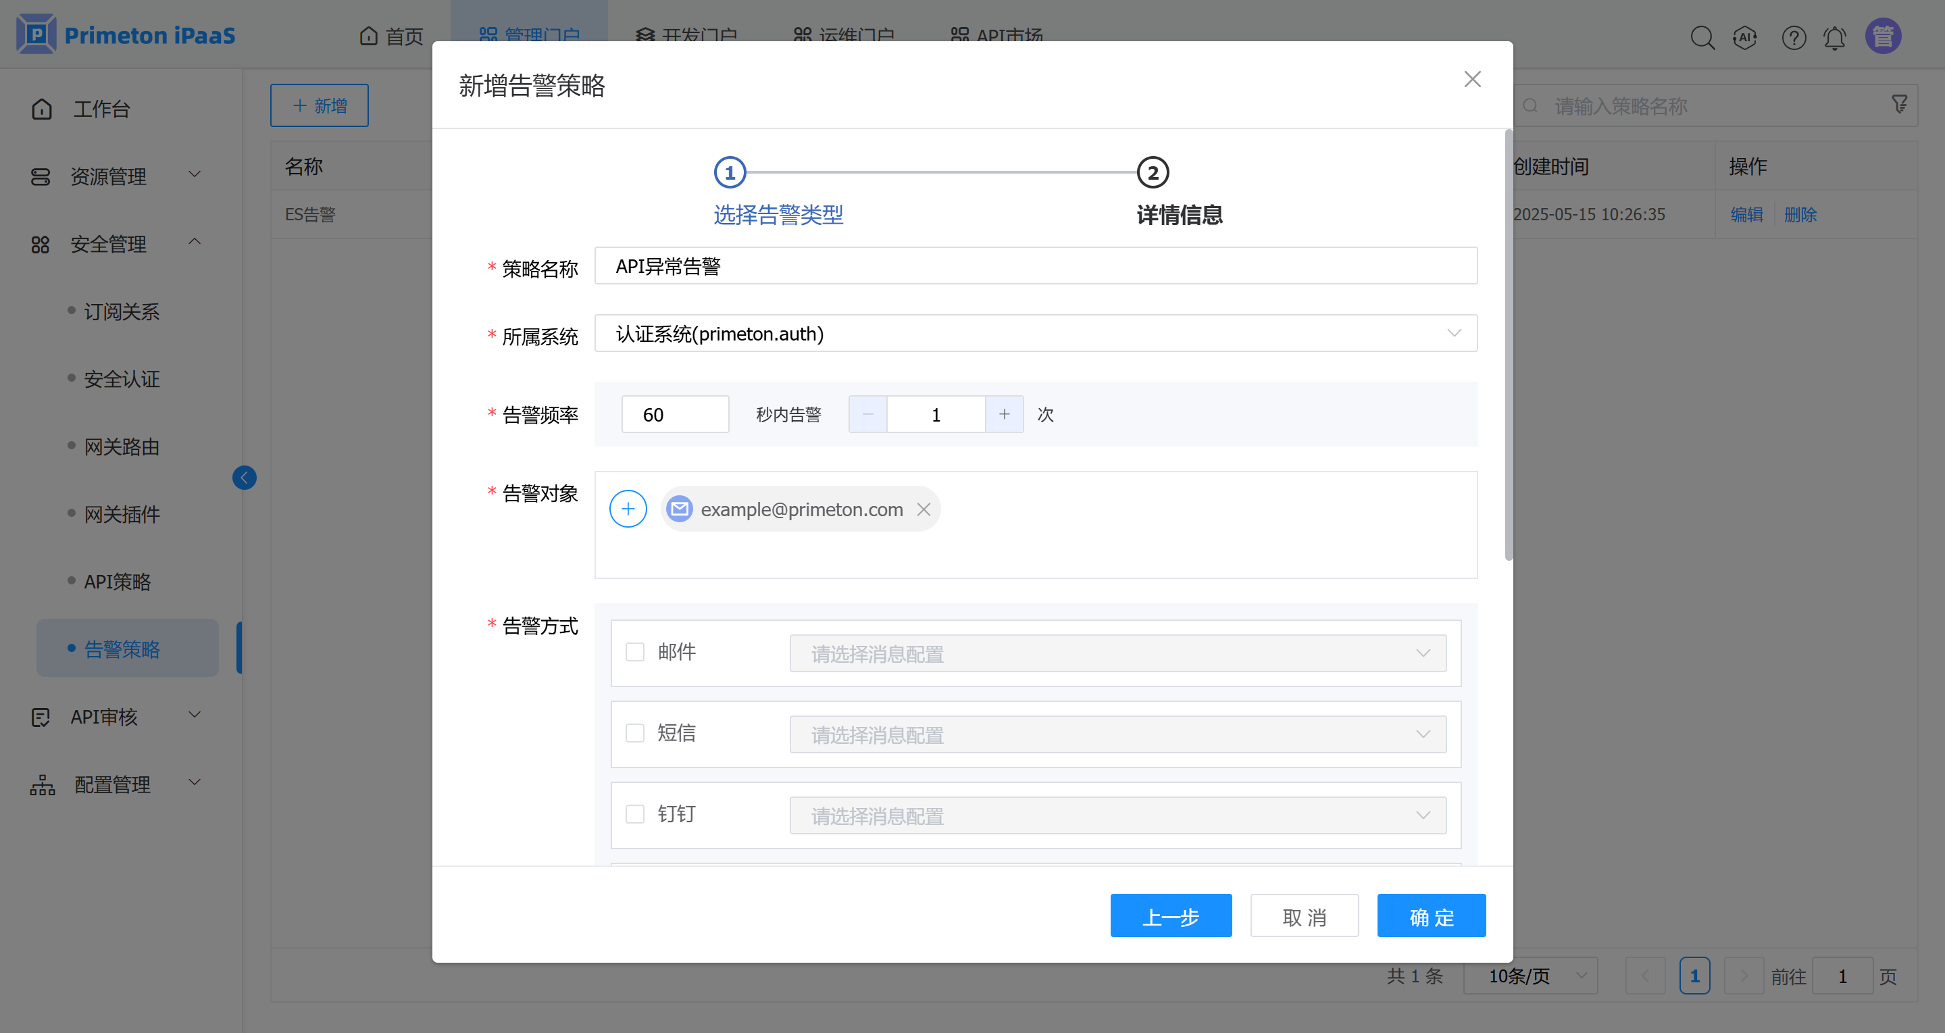The image size is (1945, 1033).
Task: Remove example@primeton.com recipient tag
Action: [x=924, y=509]
